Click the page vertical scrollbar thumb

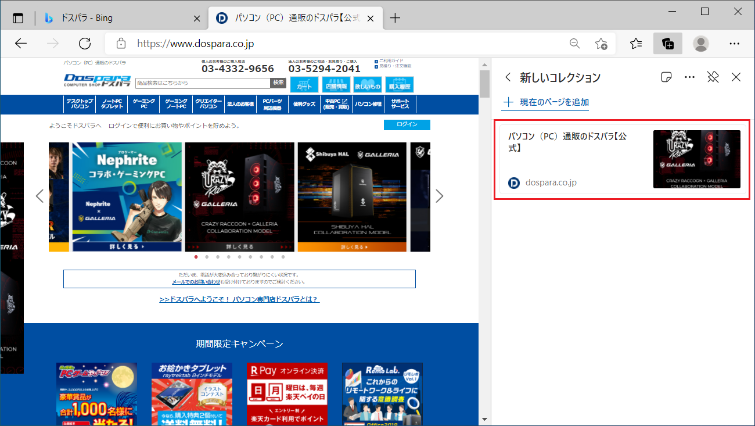coord(485,83)
